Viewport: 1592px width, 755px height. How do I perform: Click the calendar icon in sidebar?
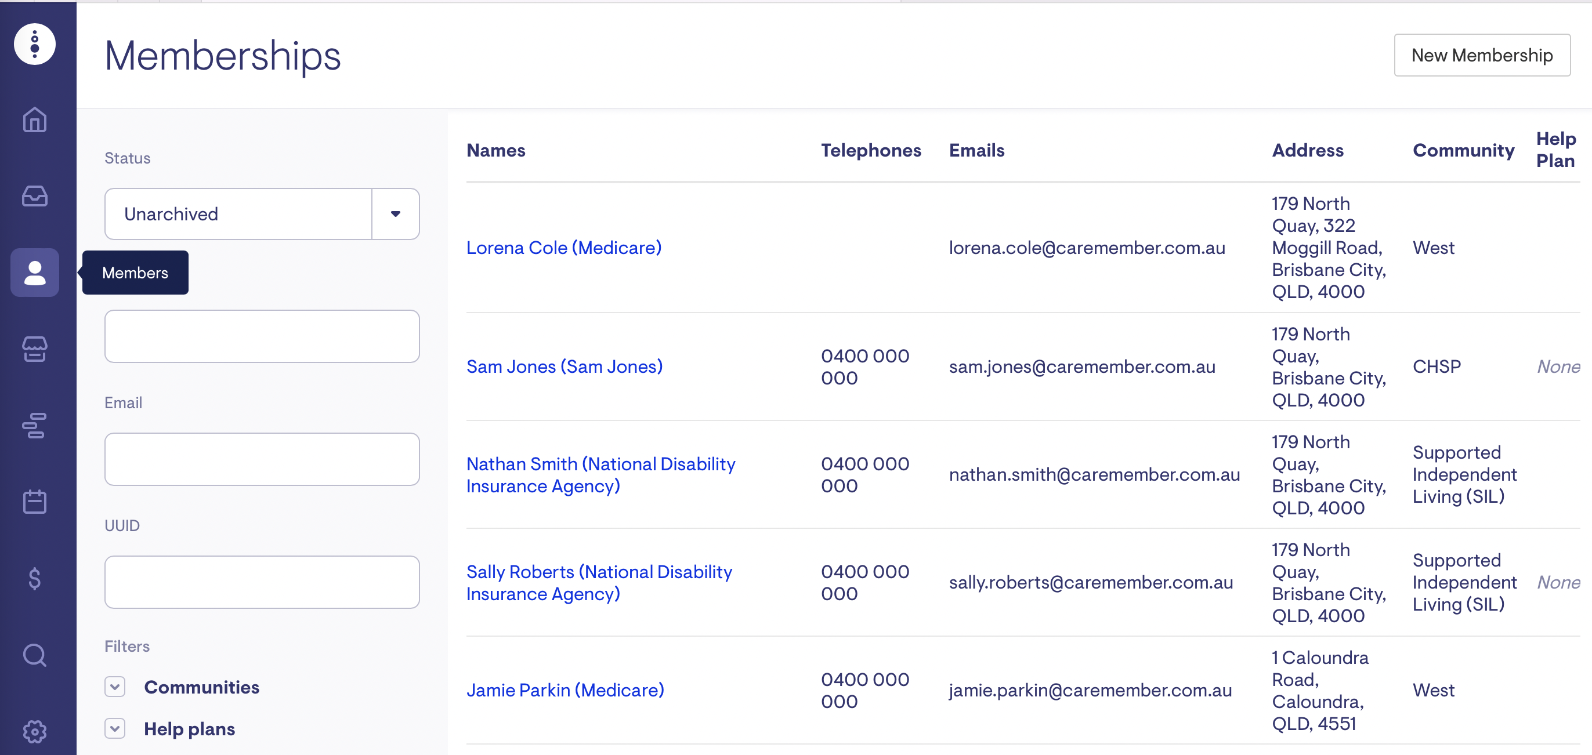(35, 502)
